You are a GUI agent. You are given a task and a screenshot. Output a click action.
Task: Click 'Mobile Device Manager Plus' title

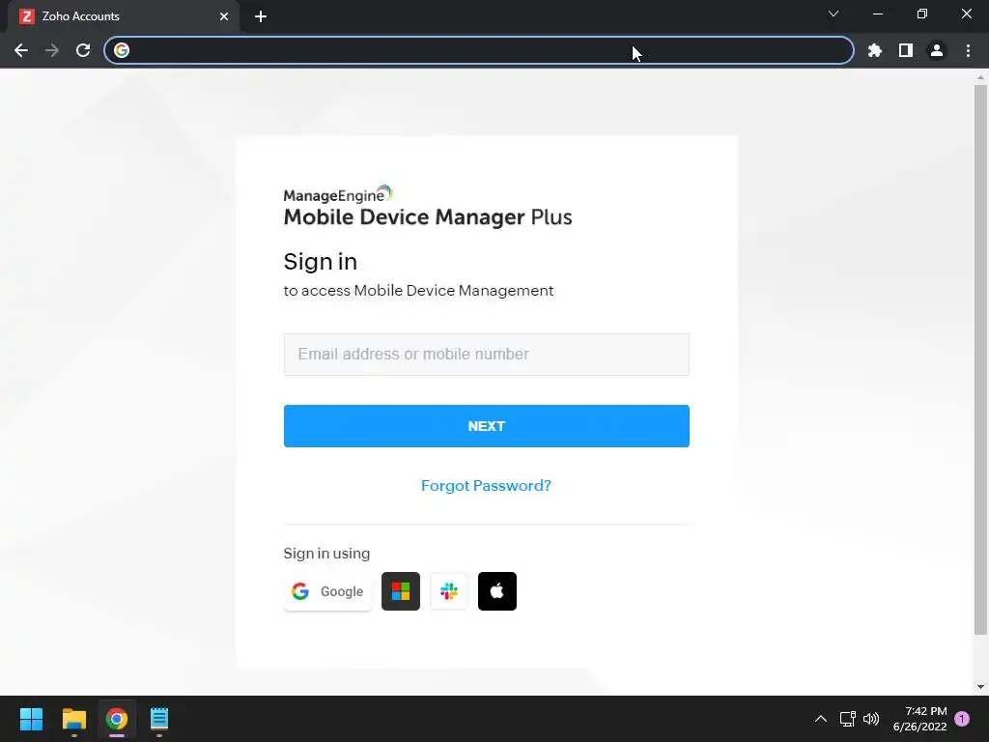pos(428,217)
